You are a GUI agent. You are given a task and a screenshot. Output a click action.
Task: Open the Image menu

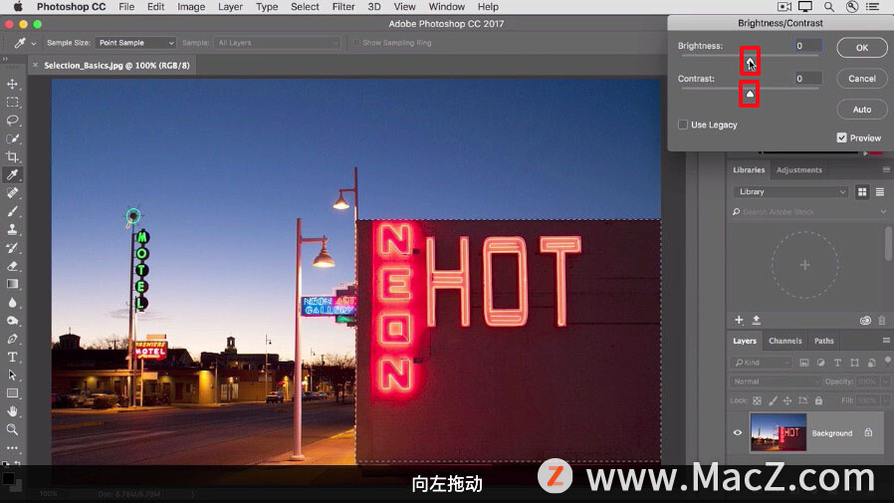click(x=191, y=7)
